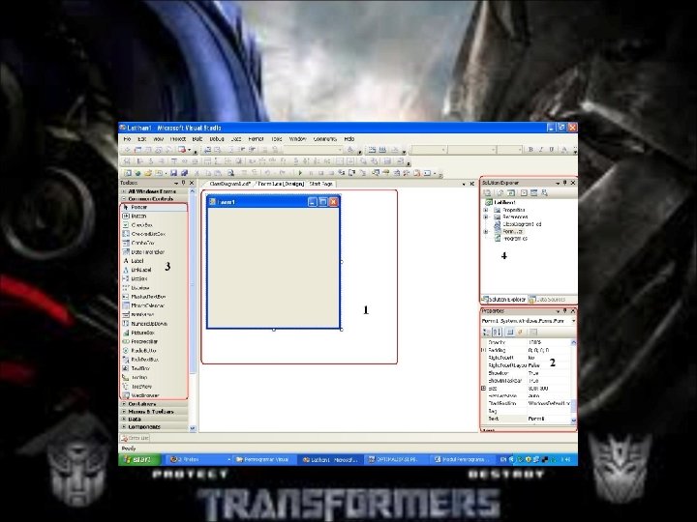Expand the References node in Solution Explorer
The width and height of the screenshot is (697, 522).
pyautogui.click(x=486, y=217)
